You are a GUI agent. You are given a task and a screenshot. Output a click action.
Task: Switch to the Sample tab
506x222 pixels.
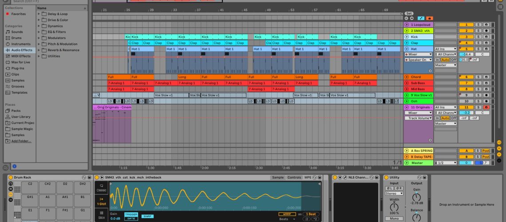278,178
